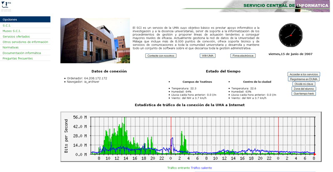Click the Estado del tiempo heading
The height and width of the screenshot is (172, 333).
(223, 72)
